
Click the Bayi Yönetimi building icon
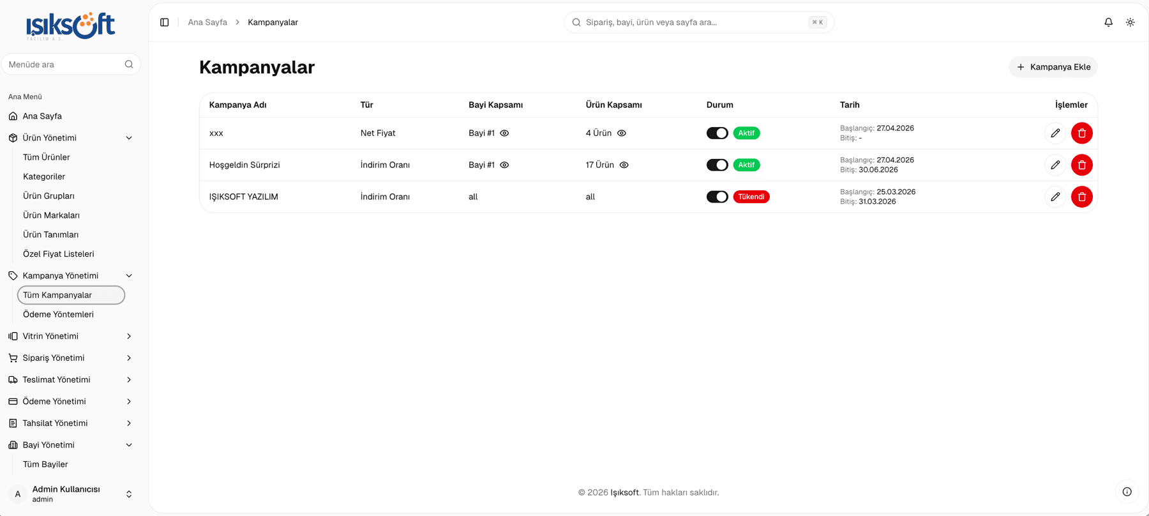pyautogui.click(x=13, y=444)
